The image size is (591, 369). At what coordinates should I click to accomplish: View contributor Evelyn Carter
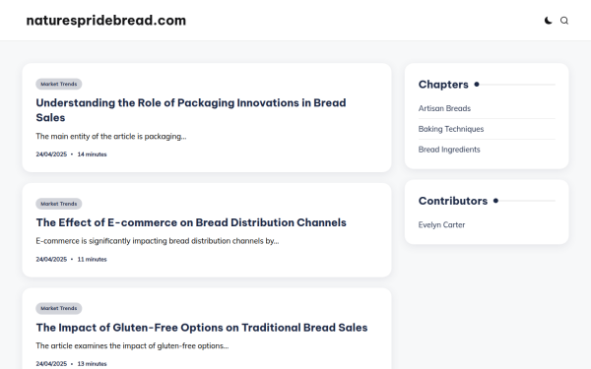point(441,224)
